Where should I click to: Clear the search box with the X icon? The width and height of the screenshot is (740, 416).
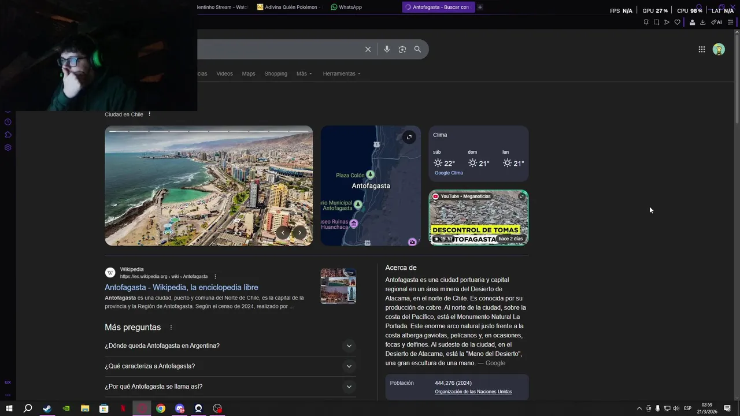[368, 49]
